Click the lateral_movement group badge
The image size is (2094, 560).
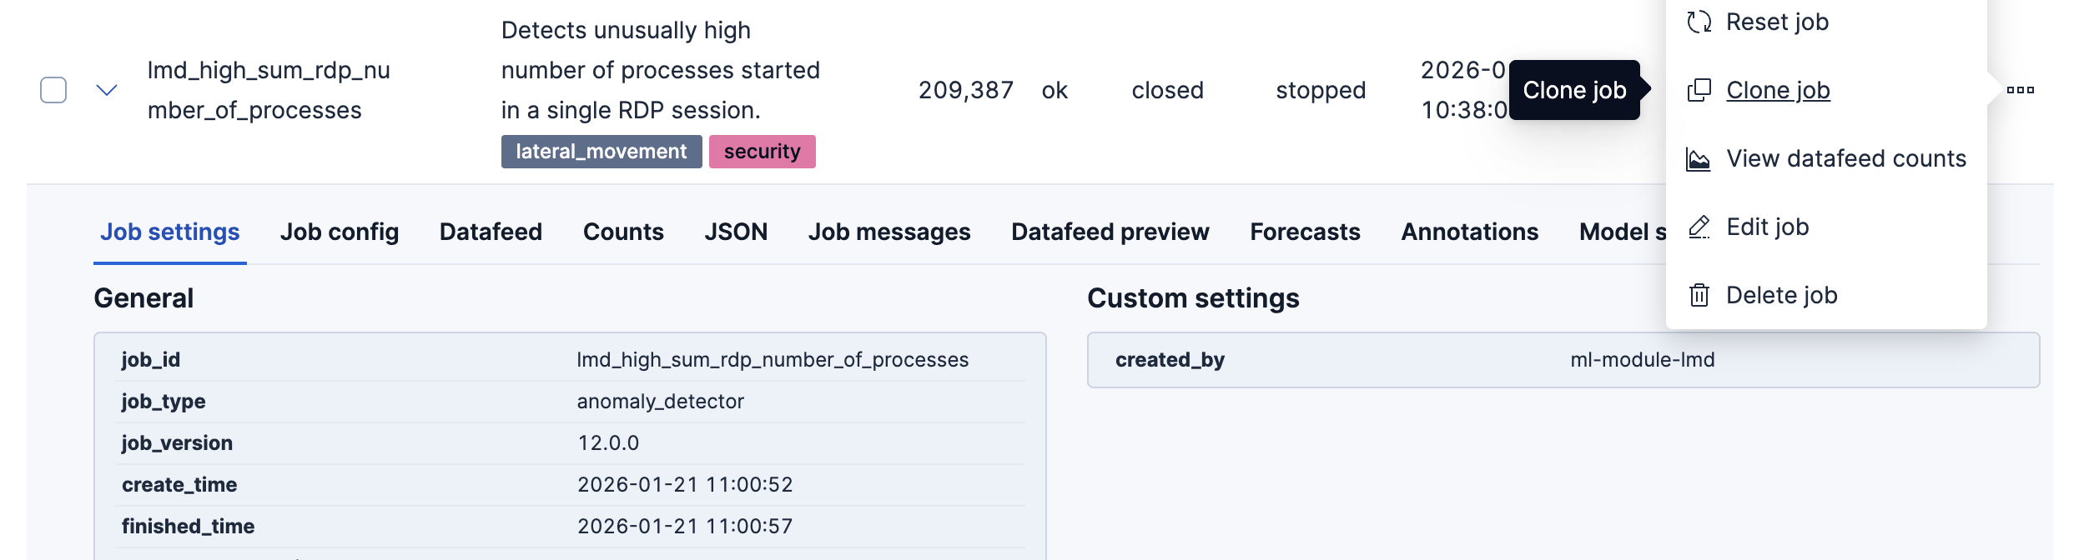pyautogui.click(x=601, y=152)
